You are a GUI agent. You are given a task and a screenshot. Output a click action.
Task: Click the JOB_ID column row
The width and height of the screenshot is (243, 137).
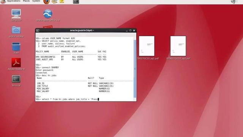click(x=75, y=83)
